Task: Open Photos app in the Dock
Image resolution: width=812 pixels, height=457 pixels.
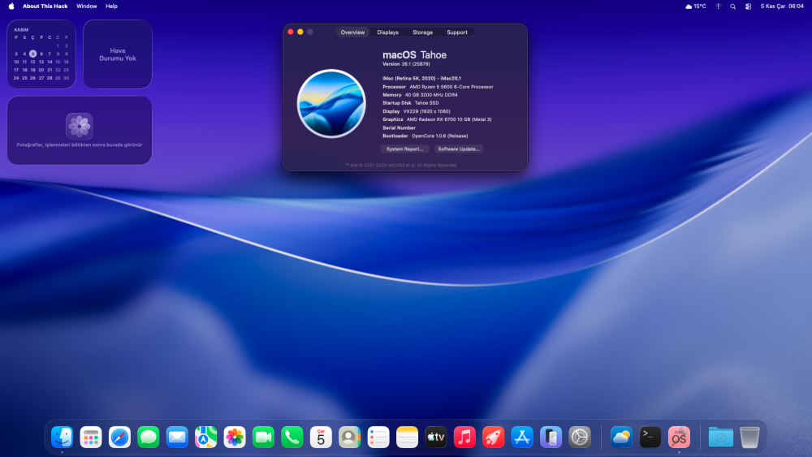Action: coord(235,438)
